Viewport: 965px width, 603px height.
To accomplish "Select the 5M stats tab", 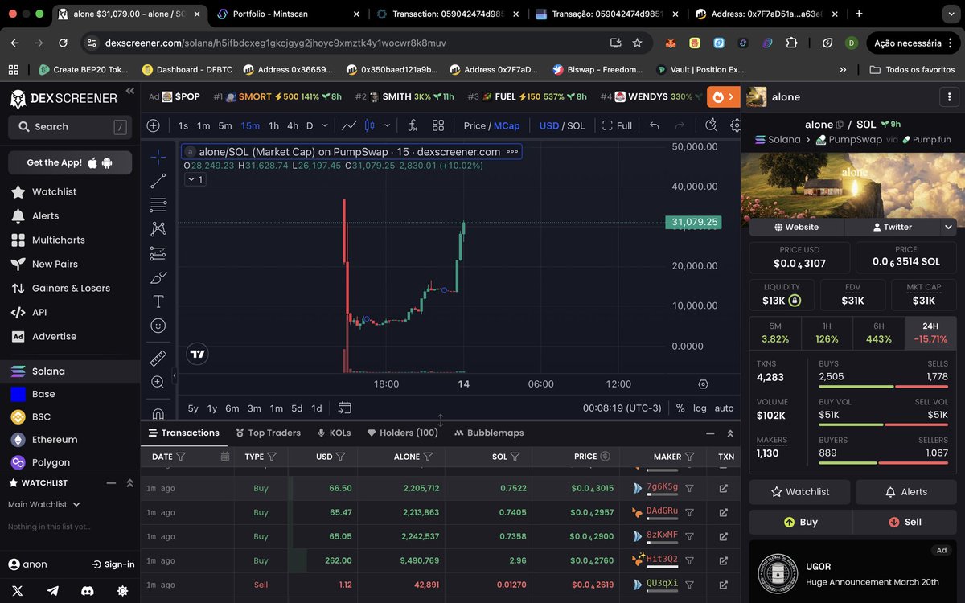I will pos(775,333).
